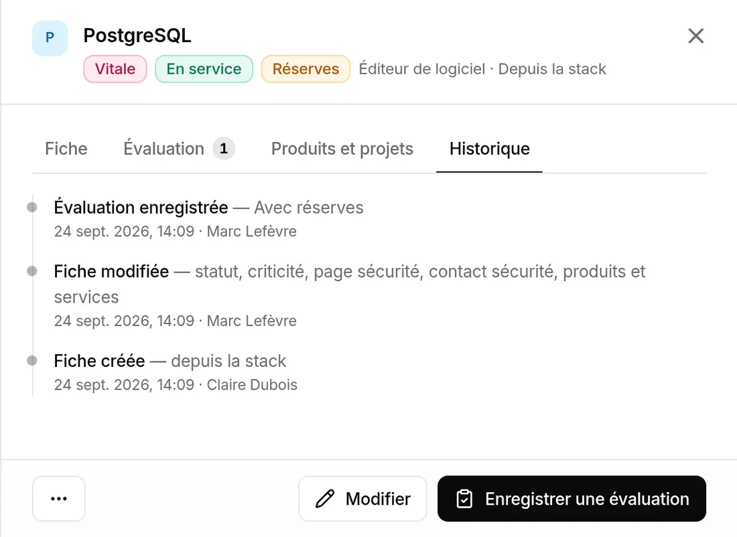This screenshot has width=737, height=537.
Task: Open the three-dots more actions menu
Action: coord(59,498)
